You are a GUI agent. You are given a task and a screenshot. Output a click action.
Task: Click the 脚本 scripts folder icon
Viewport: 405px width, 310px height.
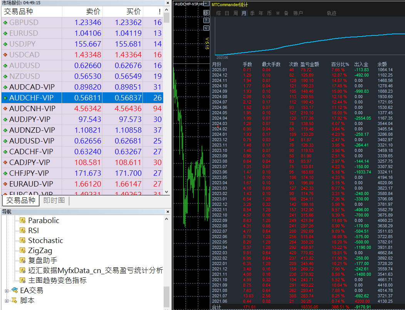[x=15, y=300]
